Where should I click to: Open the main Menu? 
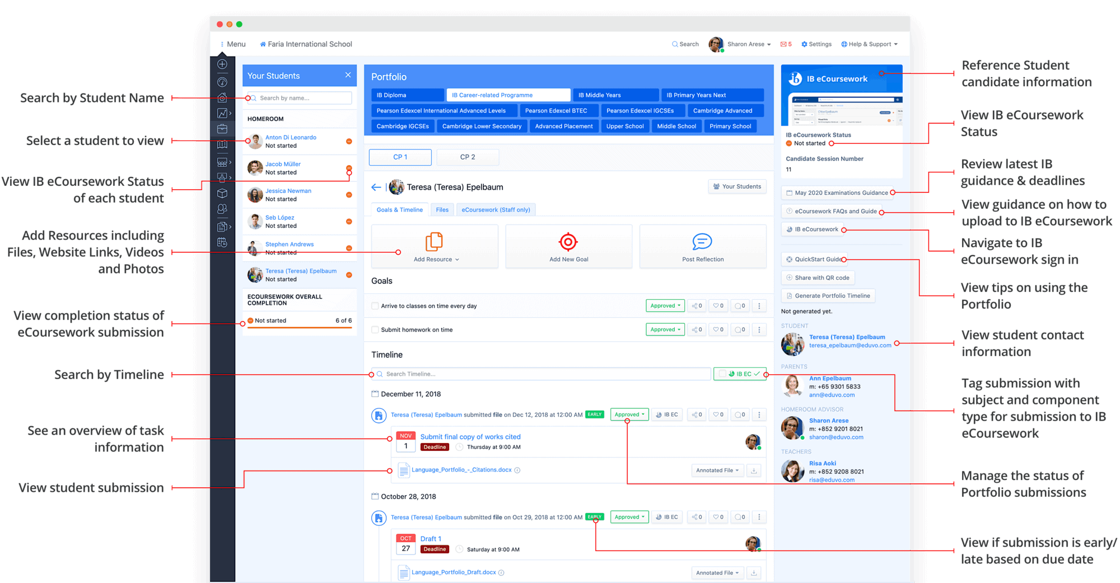232,44
